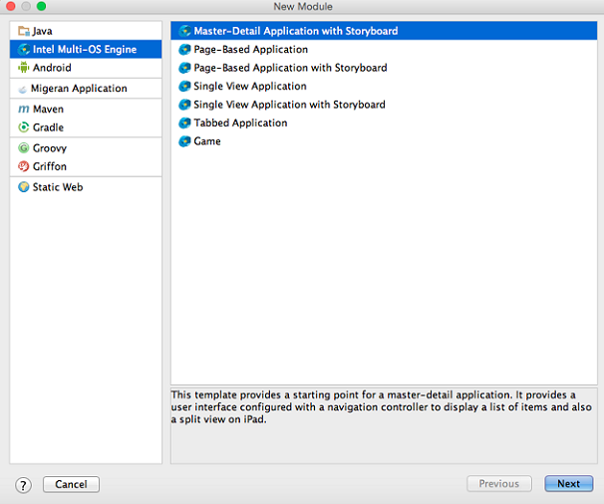Click icon beside Single View Application
604x504 pixels.
185,86
